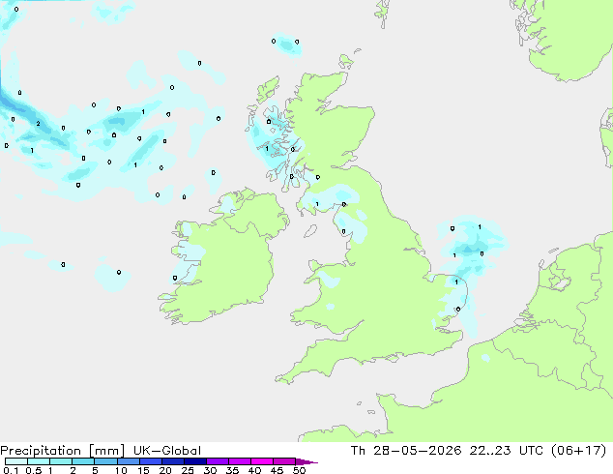Pick the 40–45 mm magenta legend swatch
The image size is (613, 474).
[262, 461]
